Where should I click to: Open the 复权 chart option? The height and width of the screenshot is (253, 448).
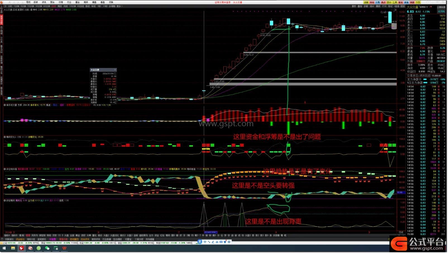click(354, 6)
